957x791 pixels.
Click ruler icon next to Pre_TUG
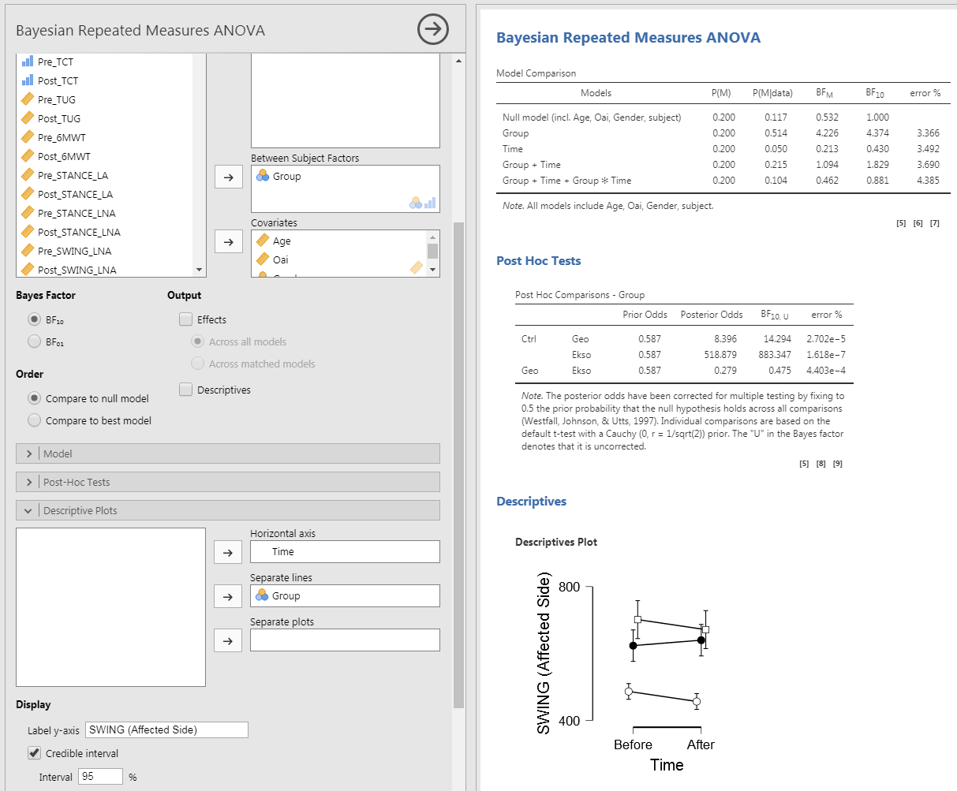pos(28,99)
